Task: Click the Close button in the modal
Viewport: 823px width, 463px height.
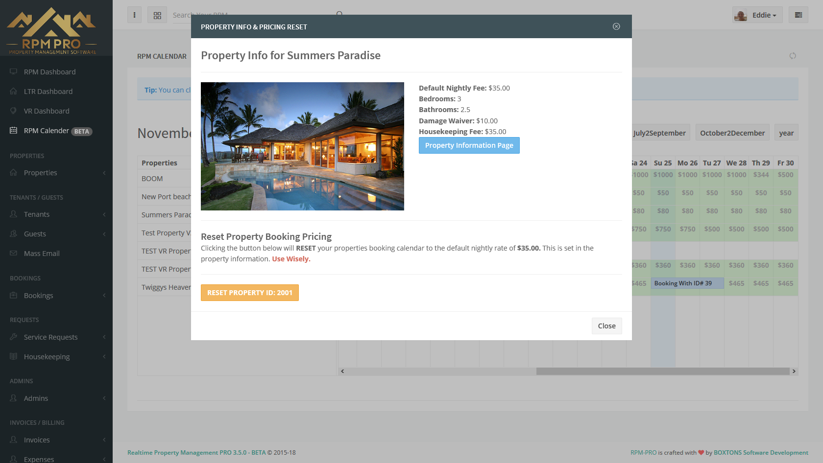Action: tap(606, 326)
